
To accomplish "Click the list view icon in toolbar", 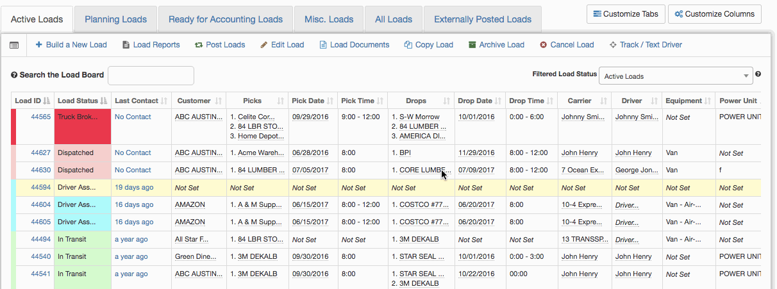I will [14, 45].
